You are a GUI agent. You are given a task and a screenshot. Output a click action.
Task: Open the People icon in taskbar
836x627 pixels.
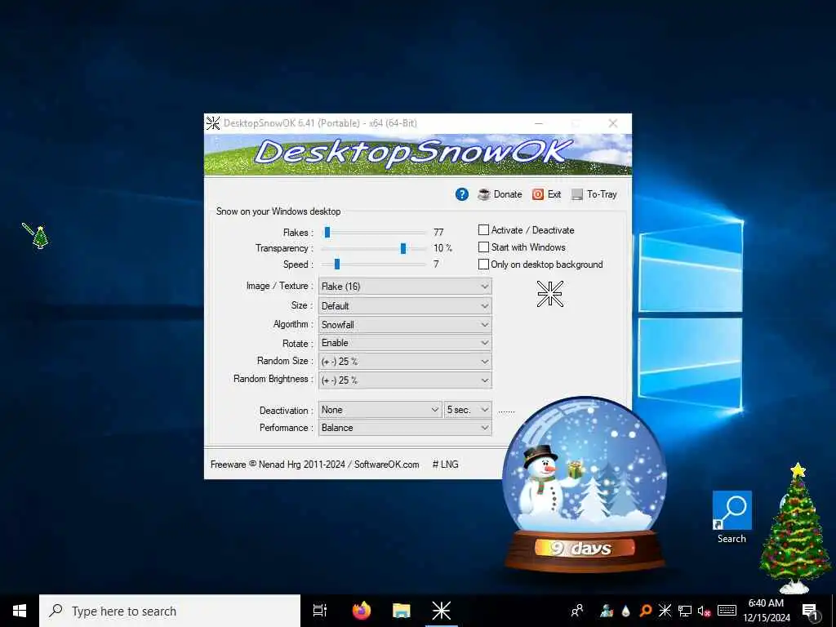pyautogui.click(x=577, y=611)
